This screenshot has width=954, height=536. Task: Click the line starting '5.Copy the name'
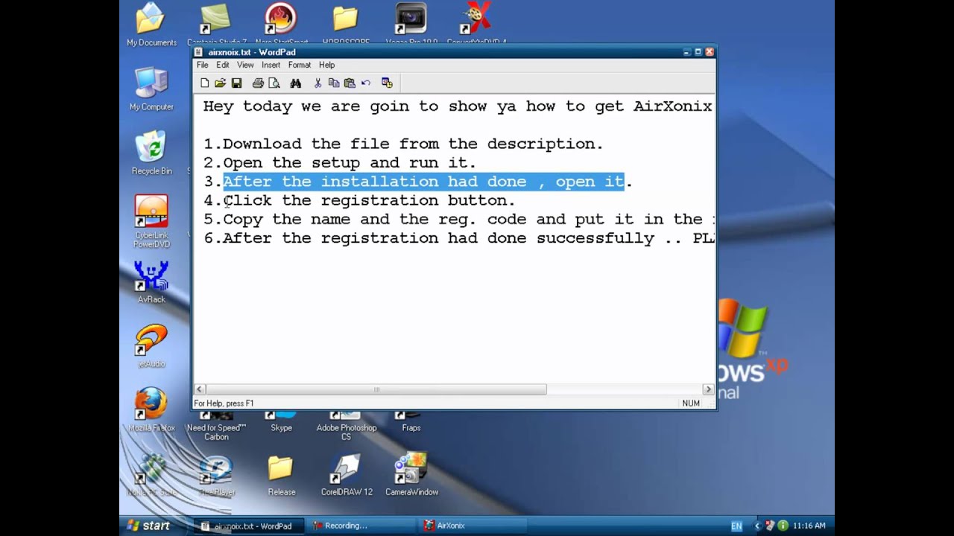(x=458, y=220)
